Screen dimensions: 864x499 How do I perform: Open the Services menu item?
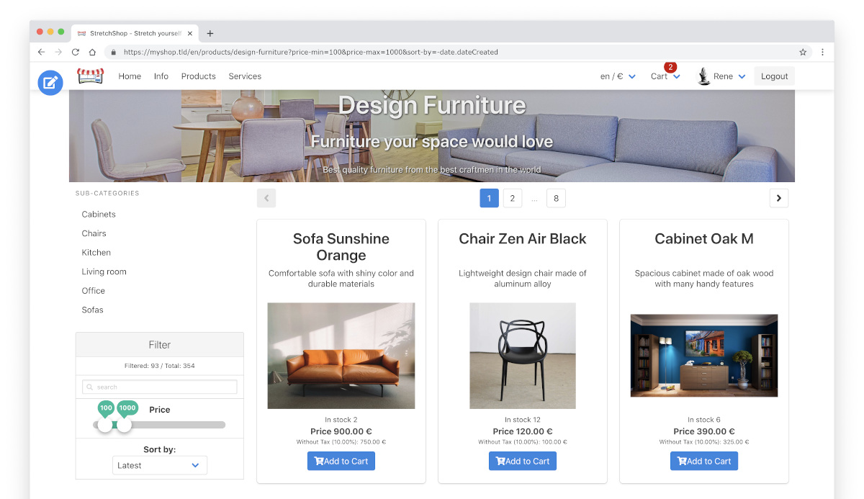pyautogui.click(x=245, y=76)
